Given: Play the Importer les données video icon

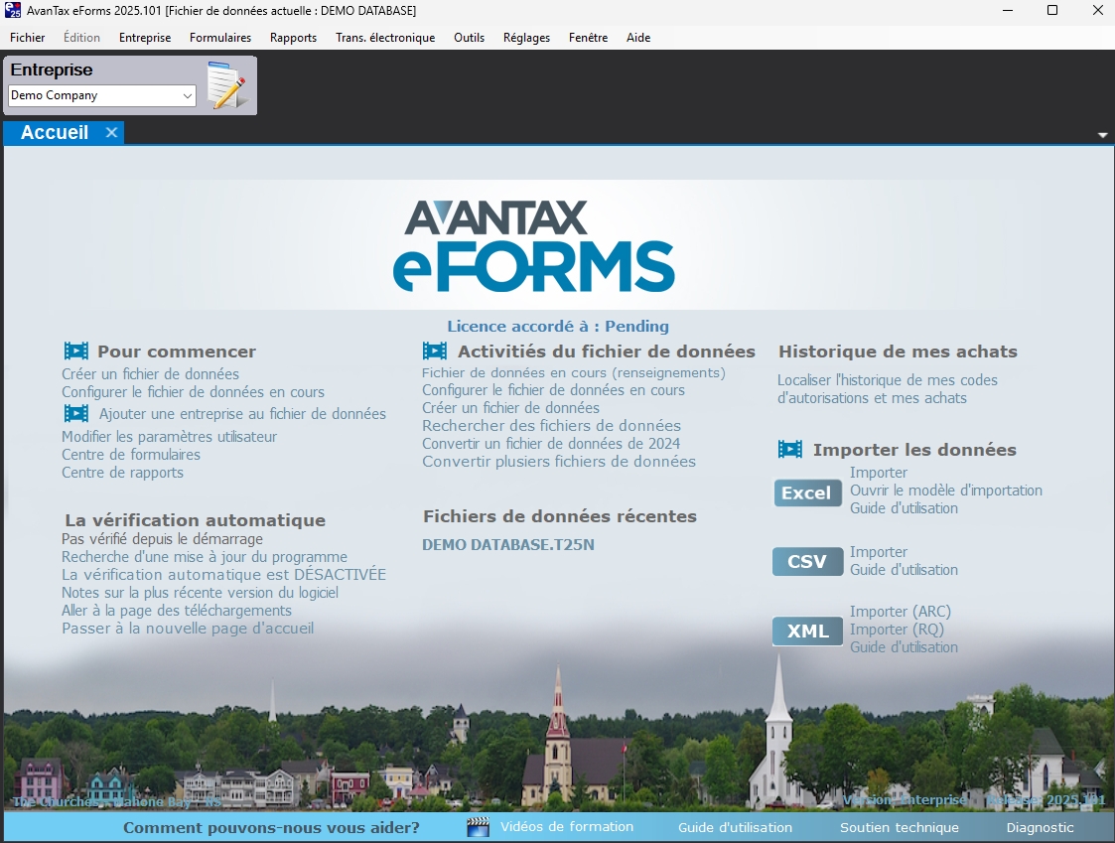Looking at the screenshot, I should point(790,449).
